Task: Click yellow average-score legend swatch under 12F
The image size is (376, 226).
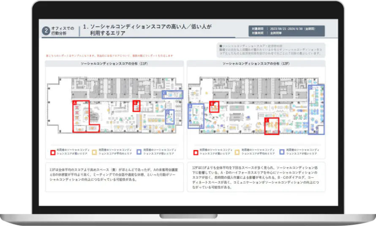Action: (238, 151)
